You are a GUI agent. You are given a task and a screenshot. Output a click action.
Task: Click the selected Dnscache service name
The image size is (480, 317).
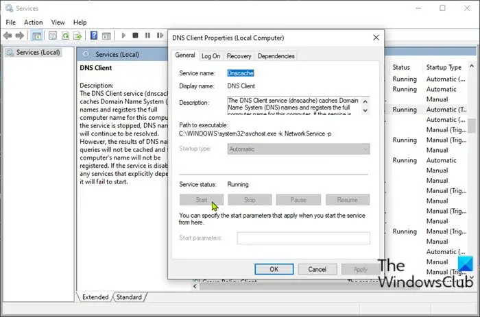[241, 73]
